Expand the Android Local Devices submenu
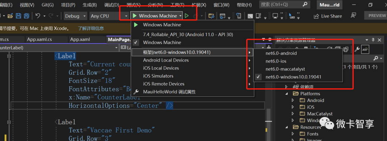This screenshot has height=141, width=387. [249, 60]
